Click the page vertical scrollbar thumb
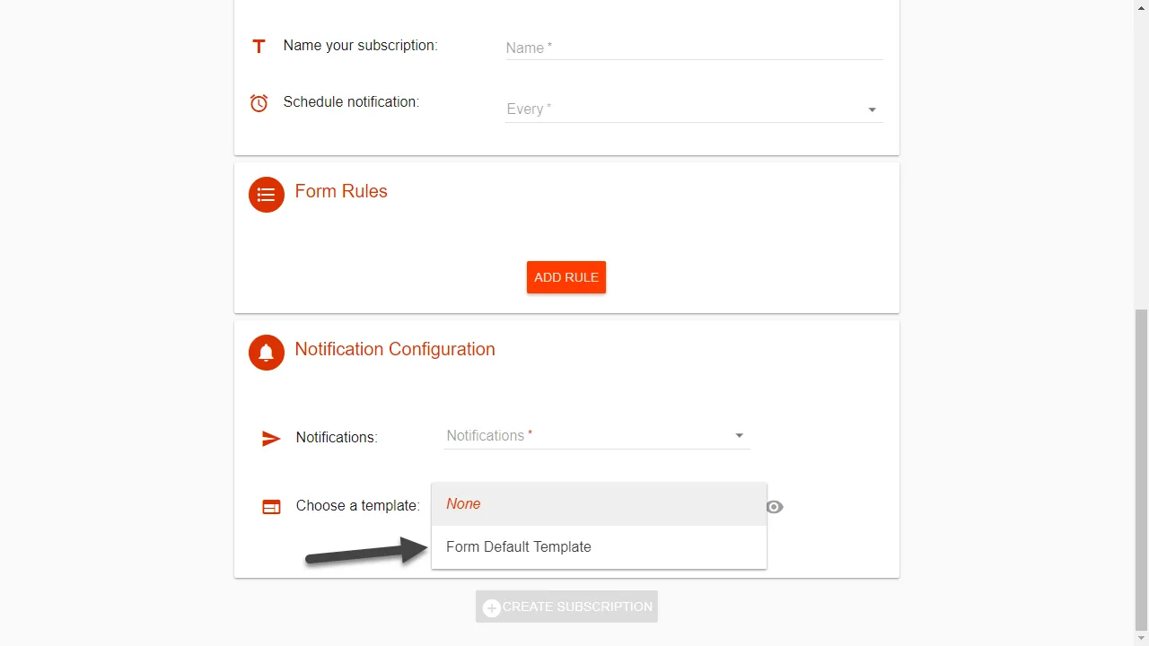Screen dimensions: 1149x646 [x=1142, y=469]
